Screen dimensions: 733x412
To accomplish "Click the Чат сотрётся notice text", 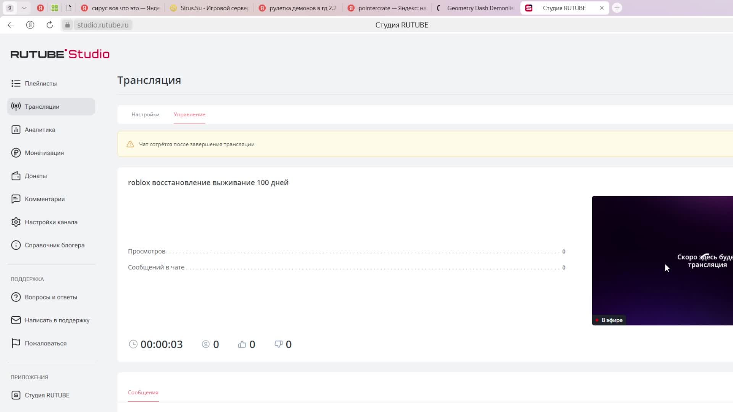I will (197, 144).
